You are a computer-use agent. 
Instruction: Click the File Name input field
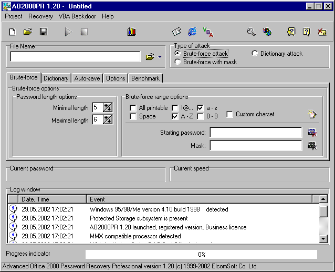pyautogui.click(x=76, y=57)
